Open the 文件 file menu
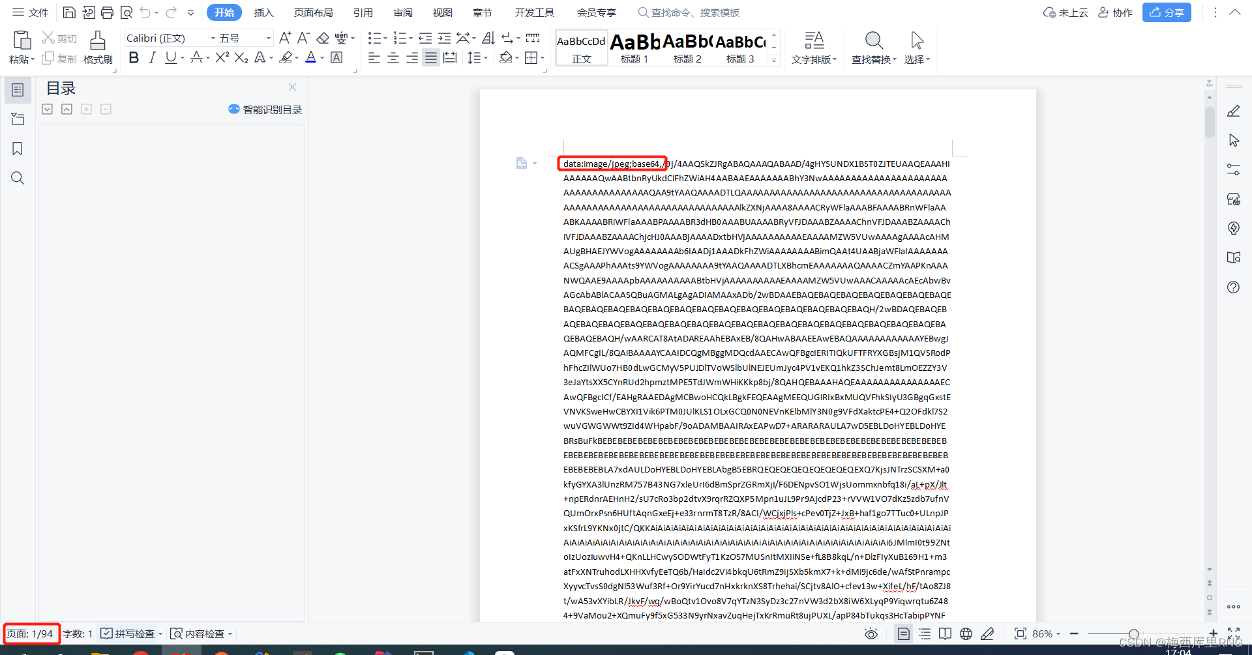The image size is (1252, 655). click(31, 12)
